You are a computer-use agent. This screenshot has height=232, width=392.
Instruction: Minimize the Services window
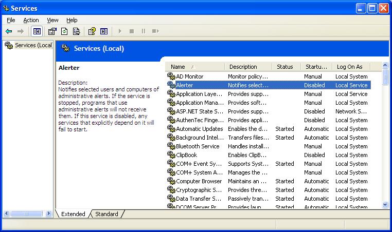361,8
